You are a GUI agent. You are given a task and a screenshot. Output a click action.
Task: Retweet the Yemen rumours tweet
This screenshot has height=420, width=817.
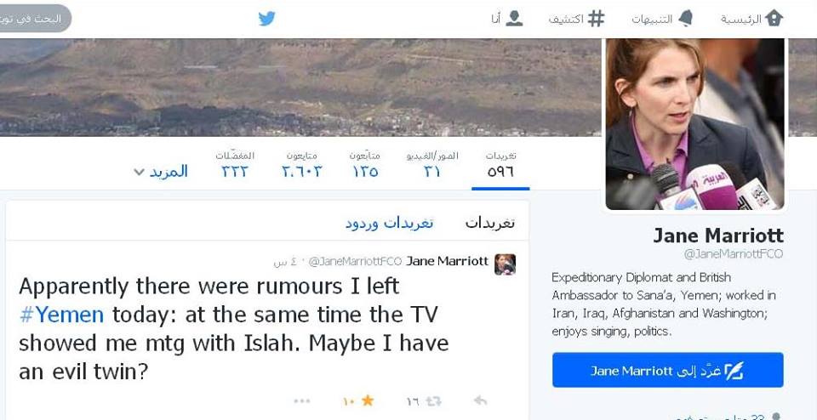[x=433, y=401]
